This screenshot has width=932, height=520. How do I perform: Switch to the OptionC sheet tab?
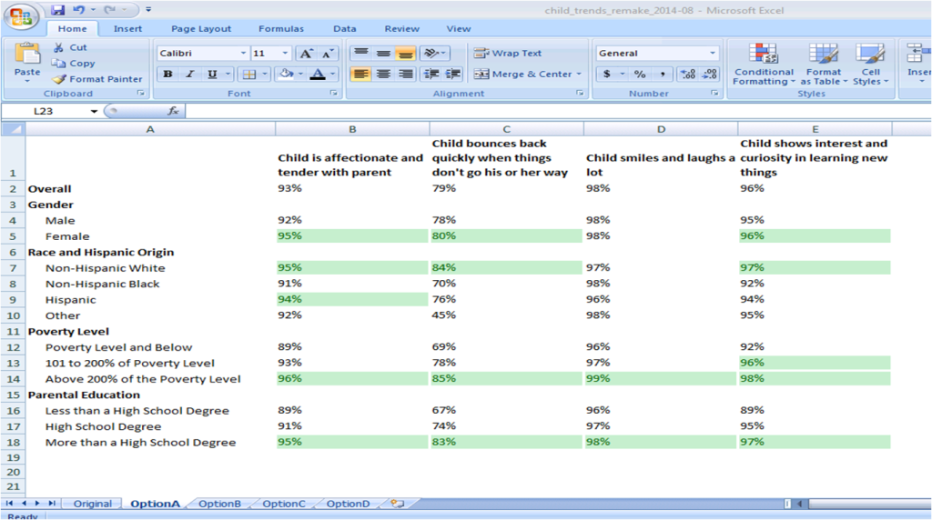click(x=284, y=504)
